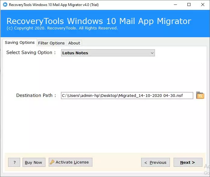Click the RecoveryTools banner title text
210x177 pixels.
pyautogui.click(x=99, y=21)
